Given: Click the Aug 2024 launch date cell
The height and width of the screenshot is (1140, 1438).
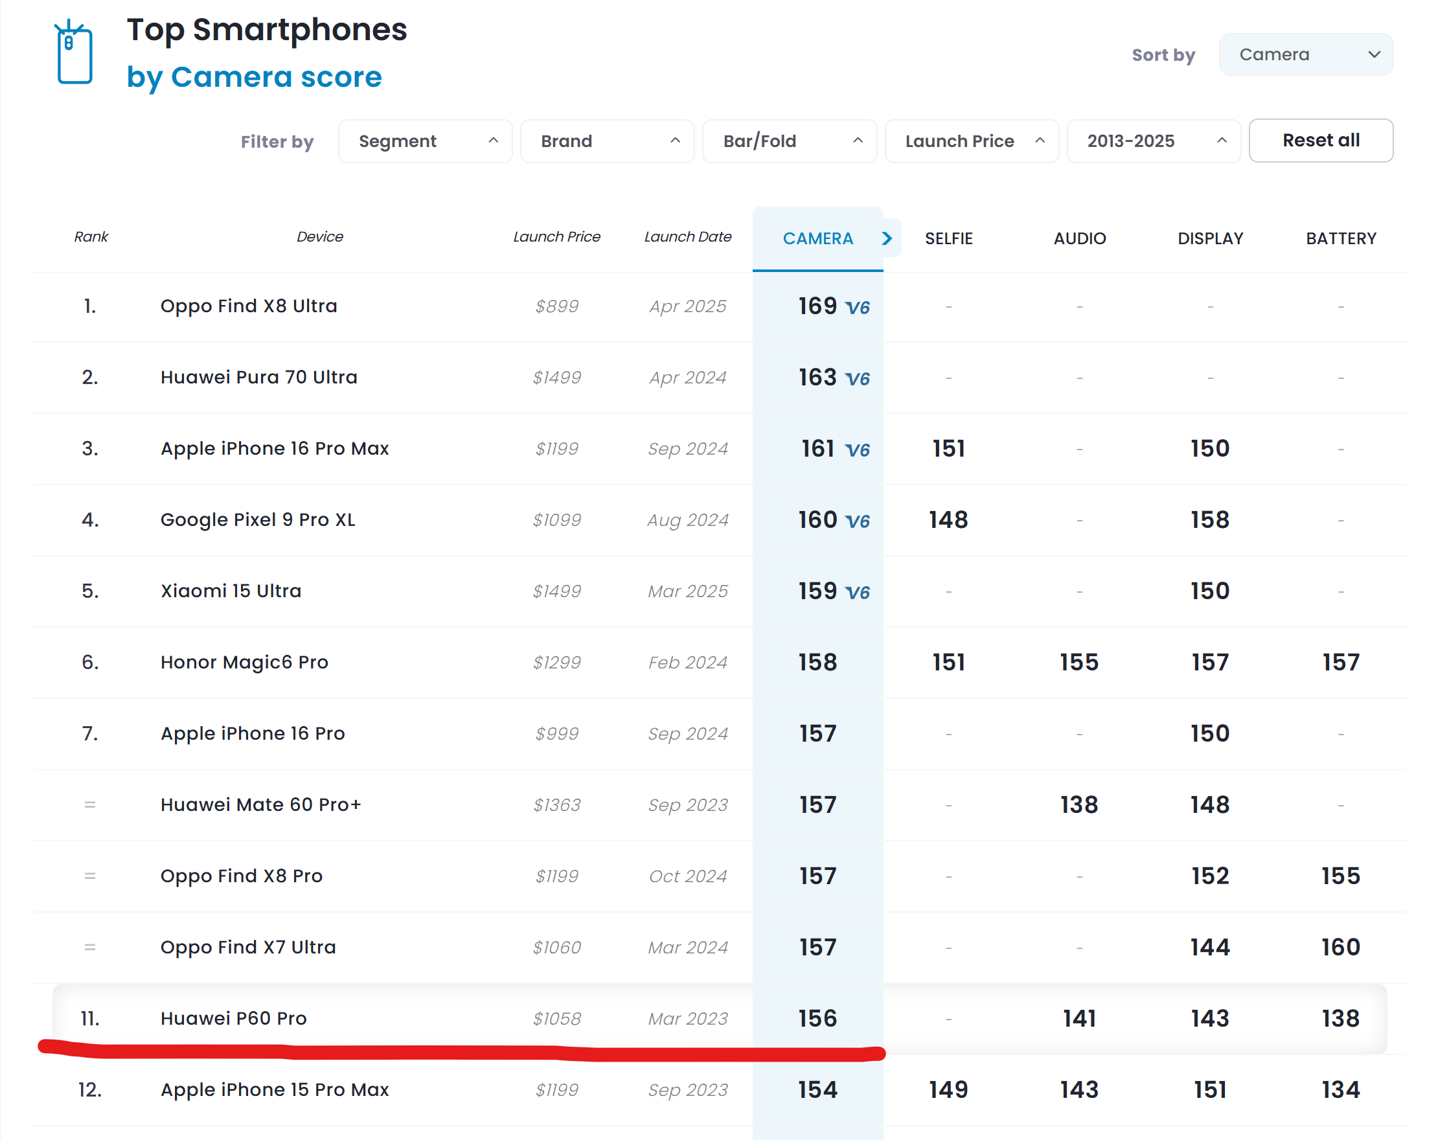Looking at the screenshot, I should [688, 520].
